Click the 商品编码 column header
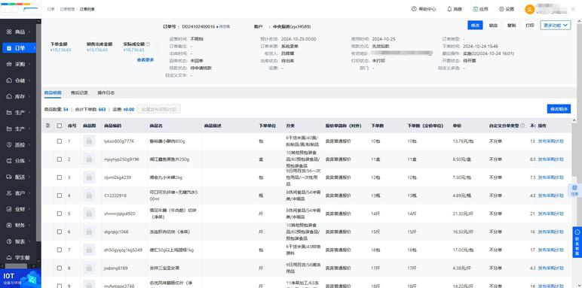 pos(112,126)
